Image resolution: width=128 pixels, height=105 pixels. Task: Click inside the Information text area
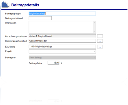point(62,27)
